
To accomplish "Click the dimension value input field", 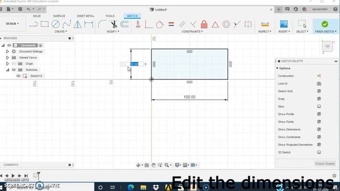I will 134,64.
